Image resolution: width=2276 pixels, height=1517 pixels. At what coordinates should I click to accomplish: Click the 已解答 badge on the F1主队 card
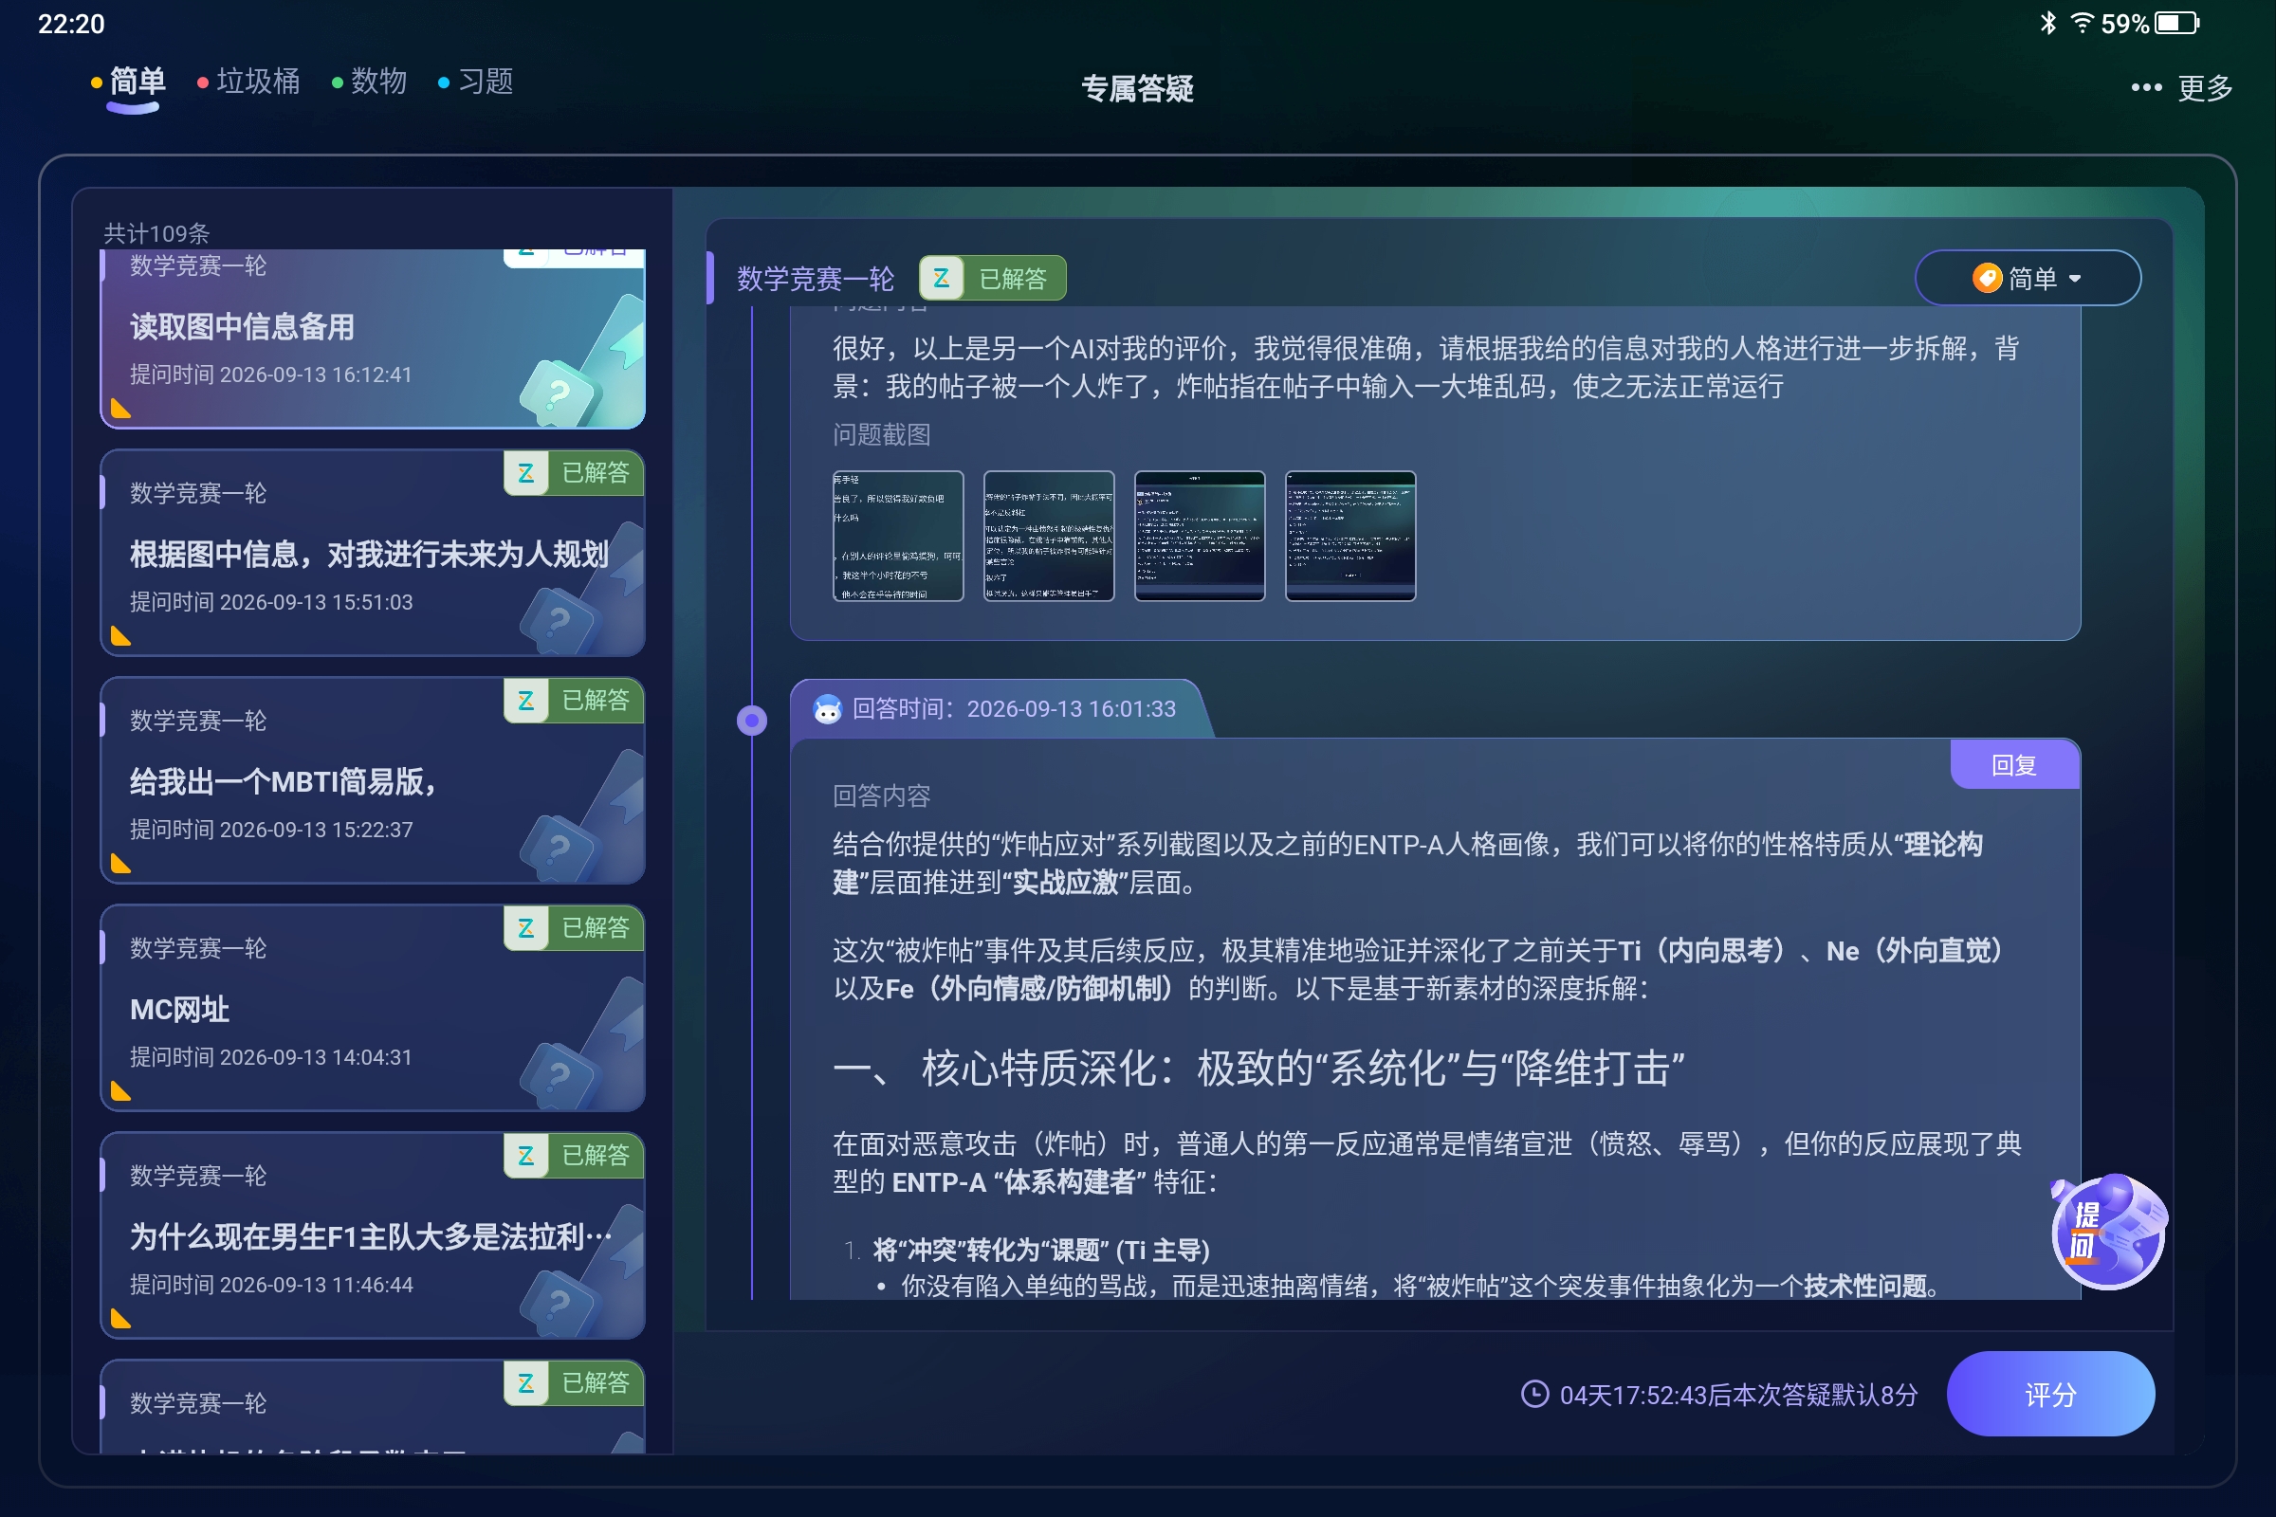tap(574, 1155)
